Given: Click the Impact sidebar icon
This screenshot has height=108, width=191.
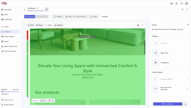Looking at the screenshot, I should tap(2, 41).
